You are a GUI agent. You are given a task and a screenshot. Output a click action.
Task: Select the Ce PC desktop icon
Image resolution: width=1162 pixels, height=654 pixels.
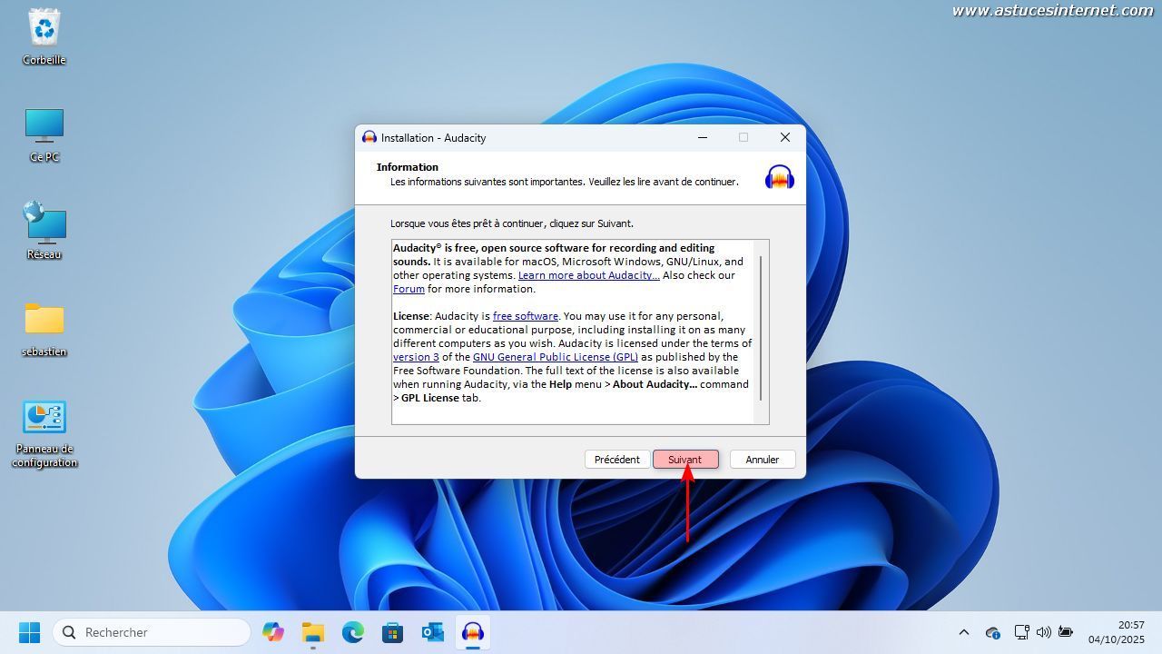(x=44, y=134)
